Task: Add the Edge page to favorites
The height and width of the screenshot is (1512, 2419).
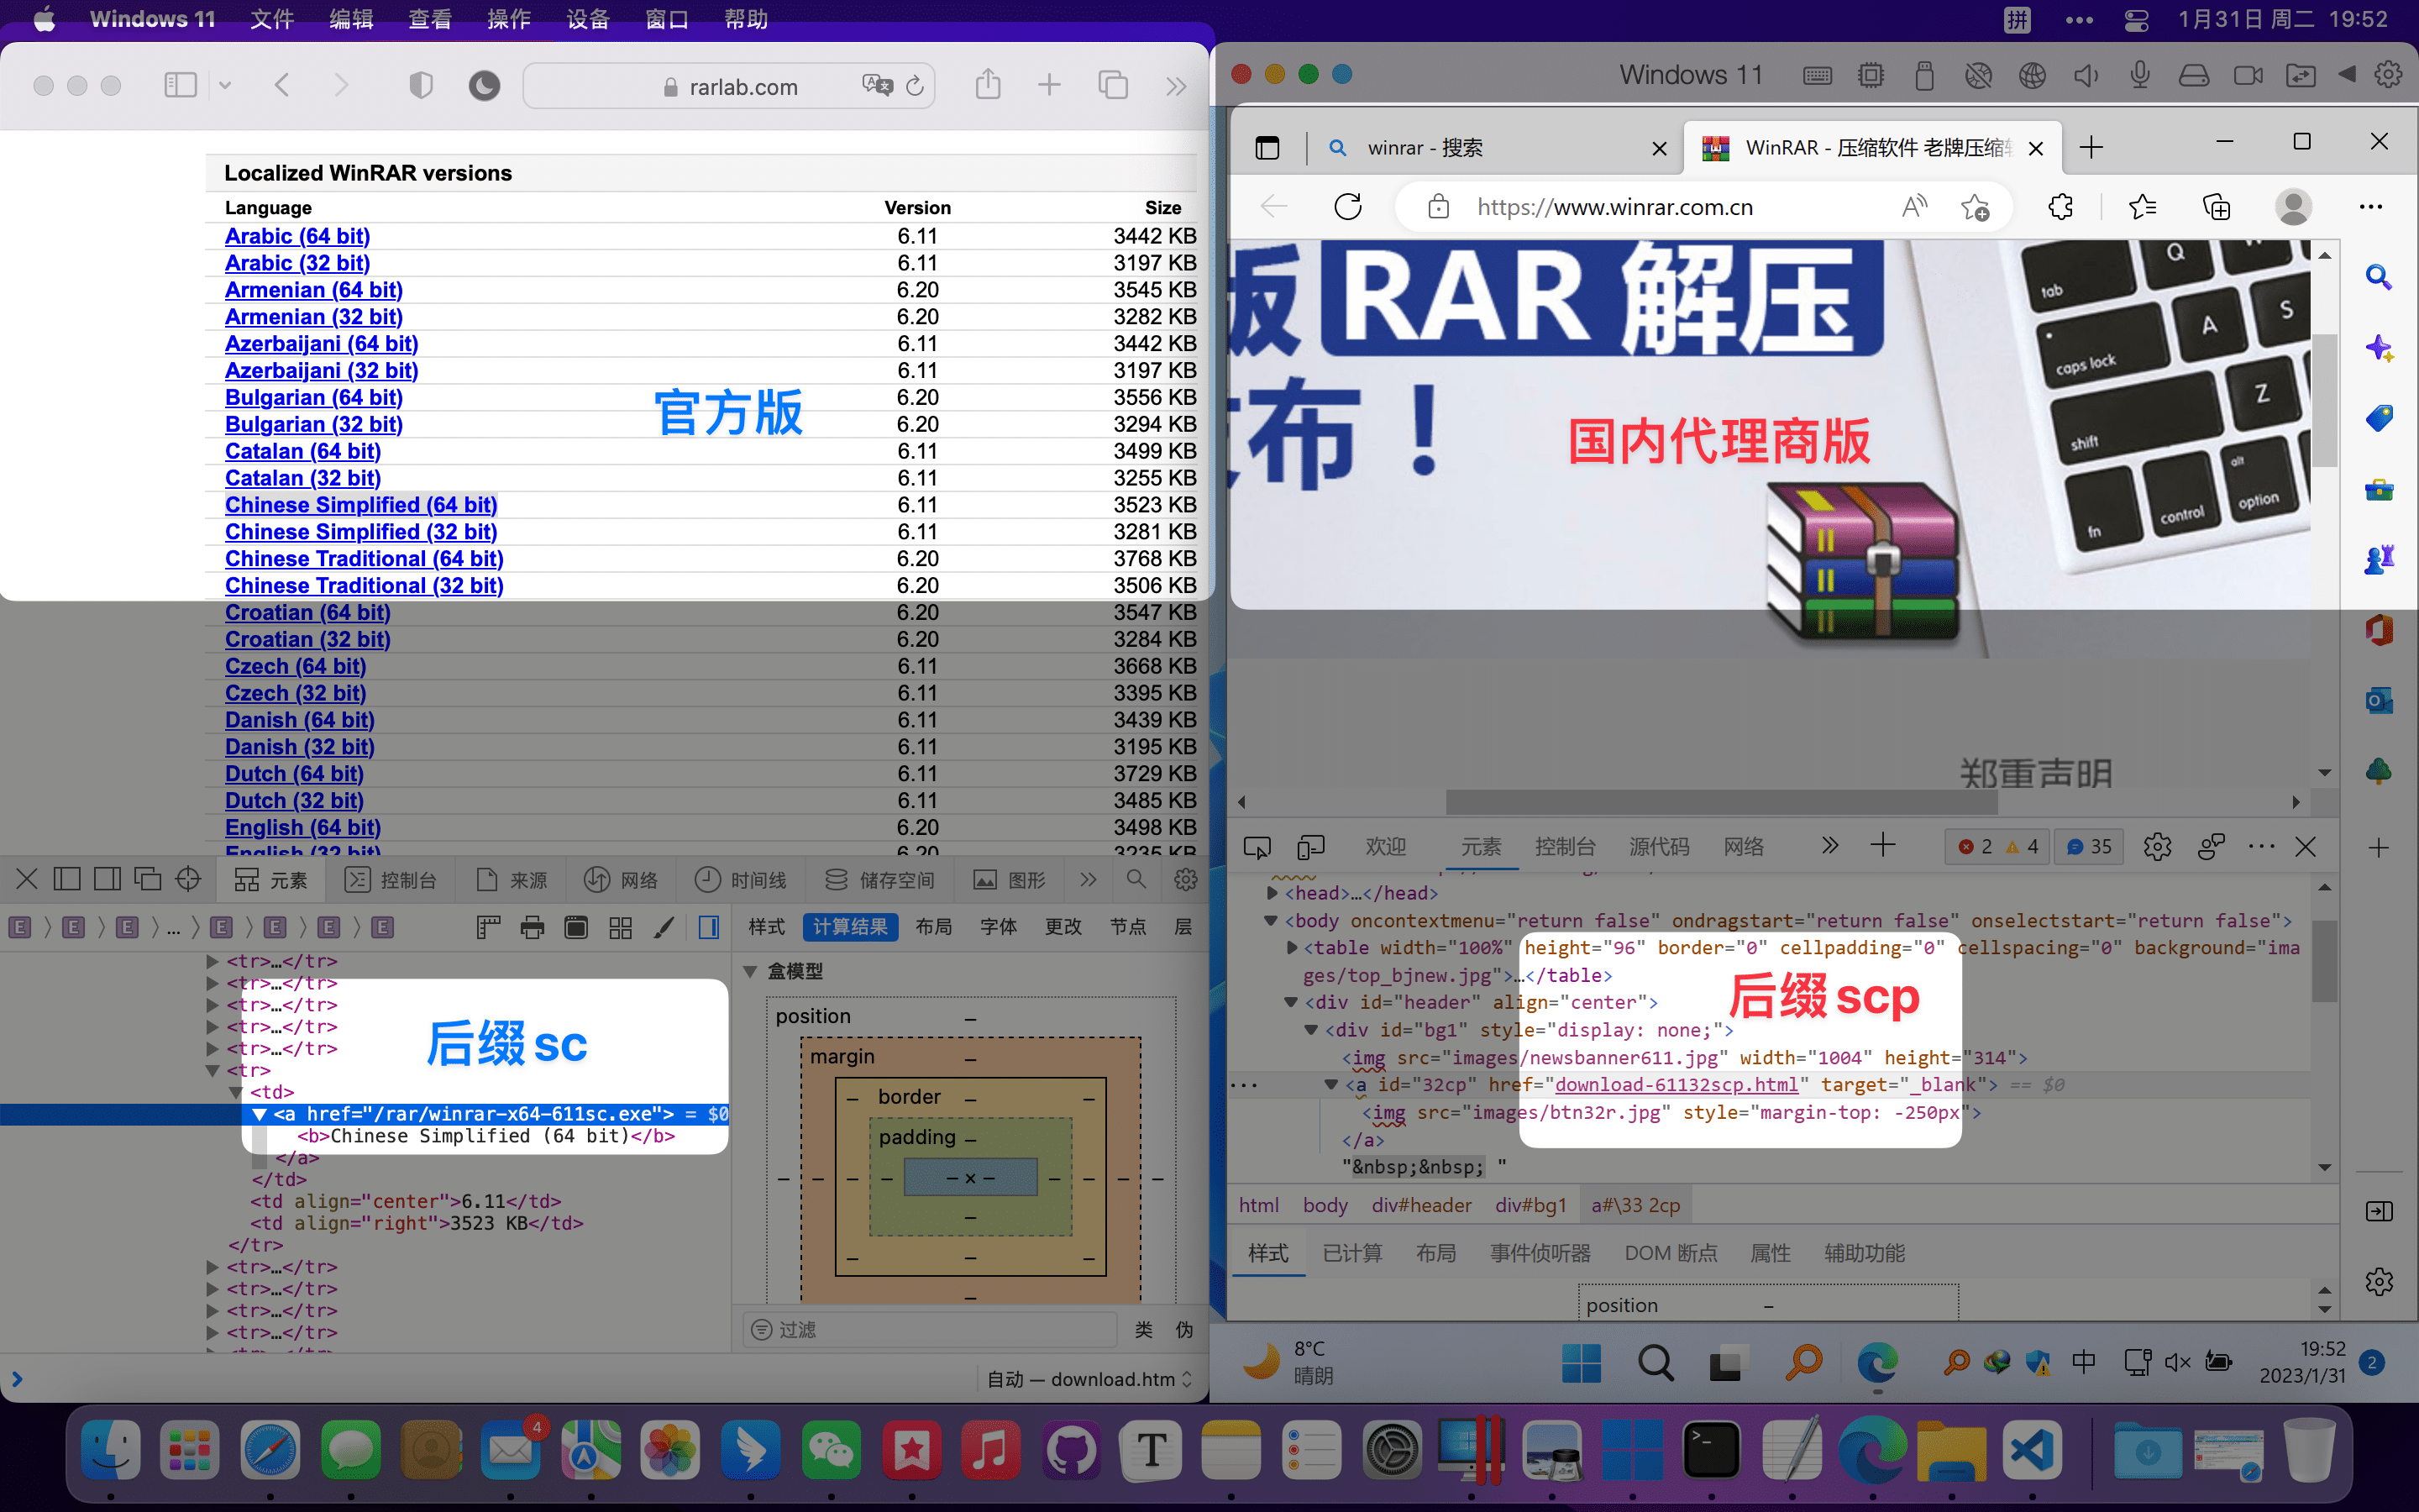Action: click(1974, 207)
